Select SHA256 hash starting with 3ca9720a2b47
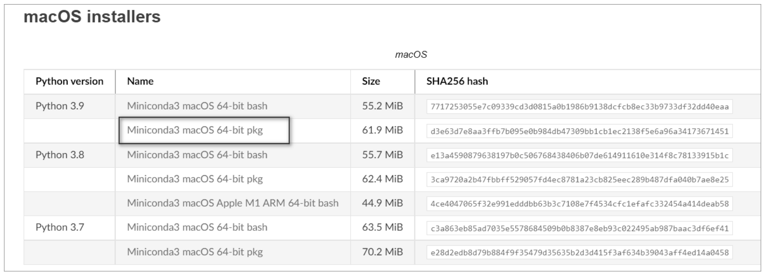765x275 pixels. point(580,180)
